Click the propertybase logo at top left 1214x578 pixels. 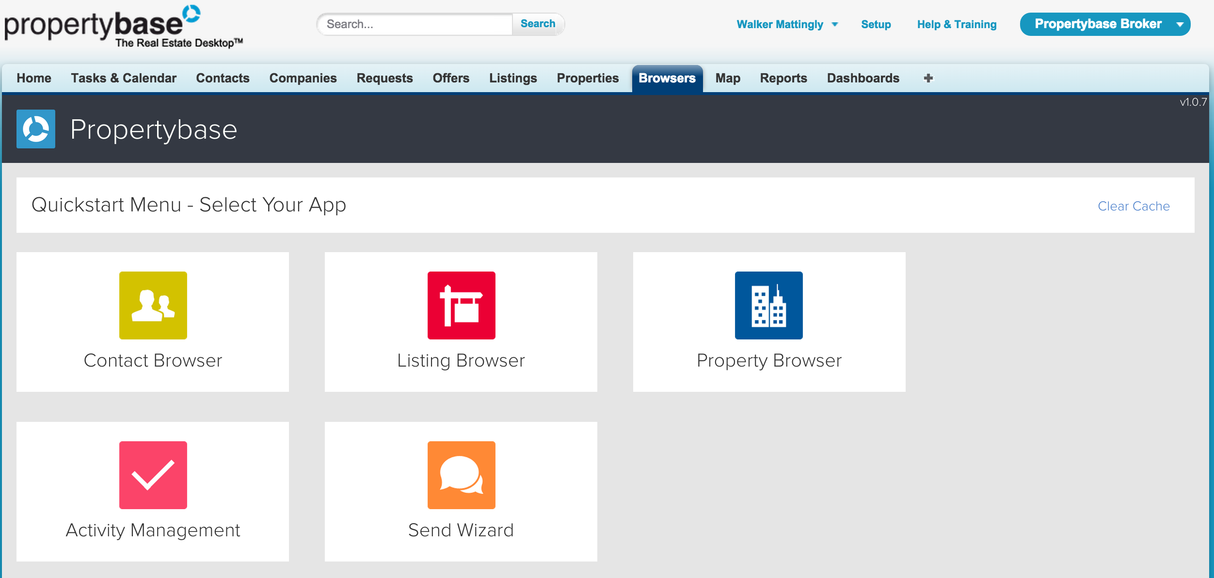click(124, 27)
